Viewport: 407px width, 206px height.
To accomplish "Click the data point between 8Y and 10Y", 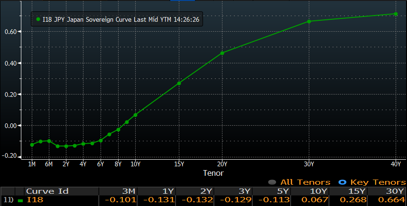I will click(x=127, y=122).
